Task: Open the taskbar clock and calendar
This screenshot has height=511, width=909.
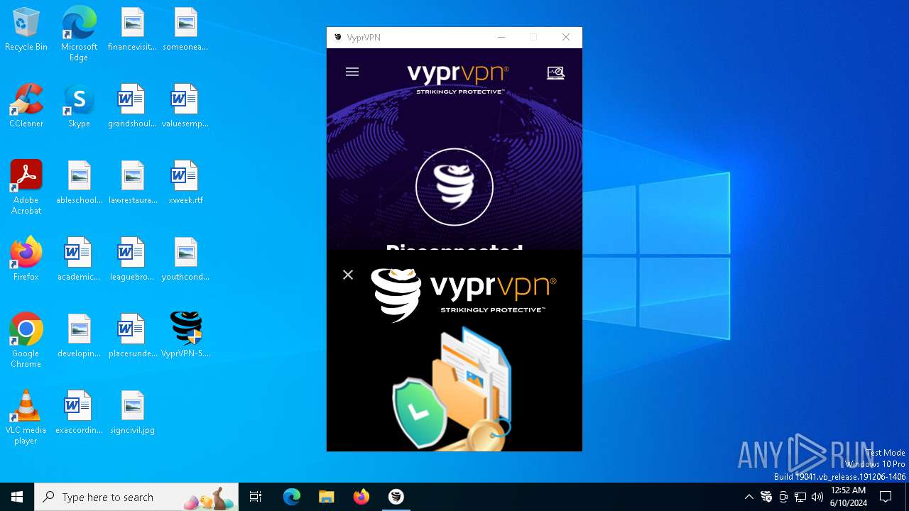Action: [x=848, y=497]
